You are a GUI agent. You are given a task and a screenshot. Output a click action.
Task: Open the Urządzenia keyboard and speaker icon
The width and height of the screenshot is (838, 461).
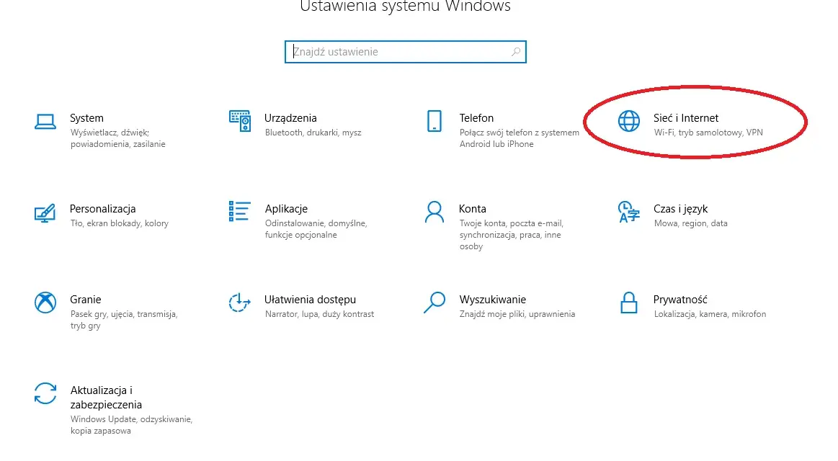[x=240, y=121]
